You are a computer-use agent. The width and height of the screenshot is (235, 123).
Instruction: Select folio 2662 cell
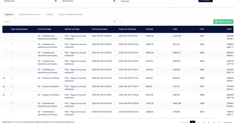(202, 44)
